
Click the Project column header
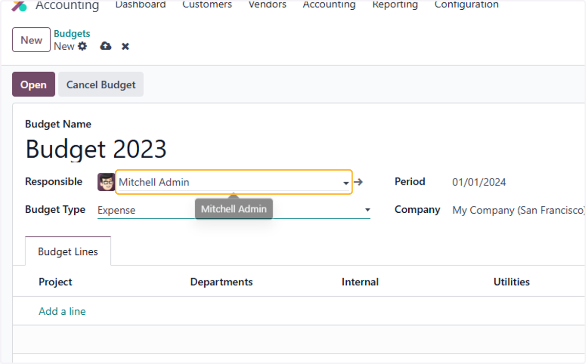coord(55,282)
